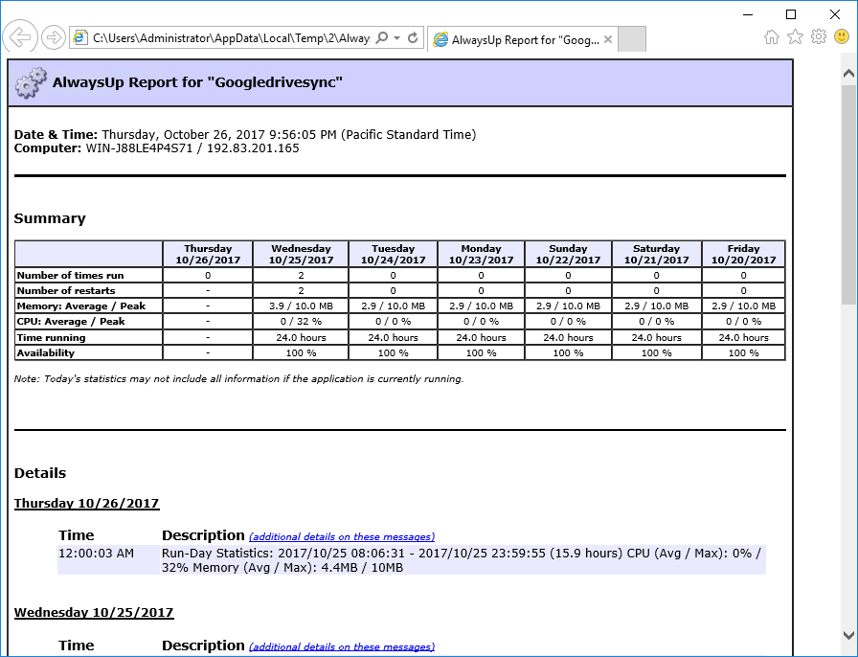Click the "Saturday 10/21/2017" column header
The image size is (858, 657).
[656, 254]
